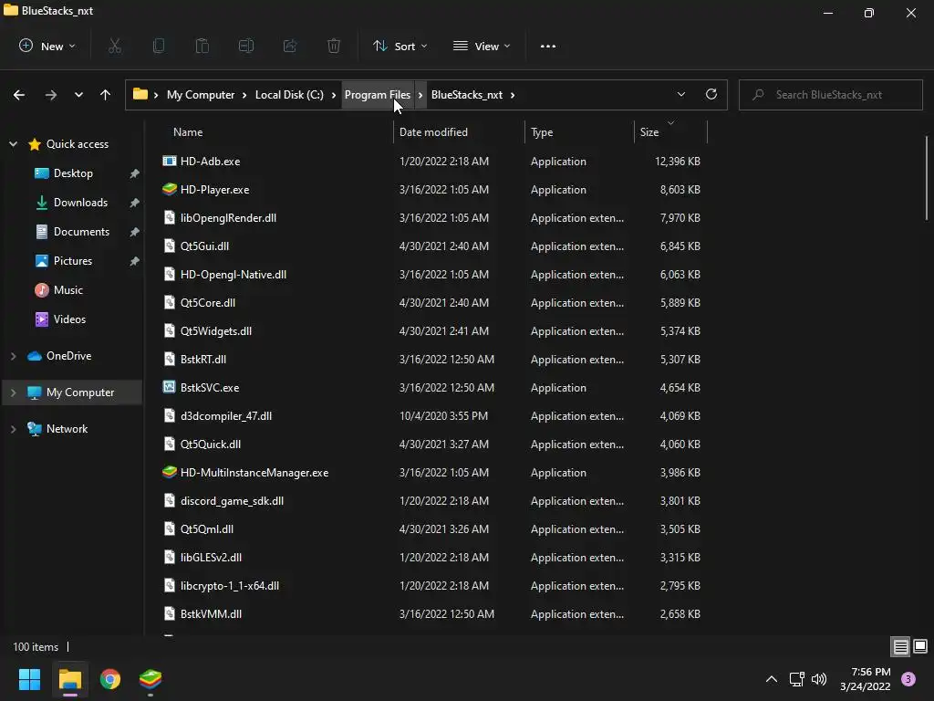The width and height of the screenshot is (934, 701).
Task: Open Music folder in sidebar
Action: click(x=67, y=290)
